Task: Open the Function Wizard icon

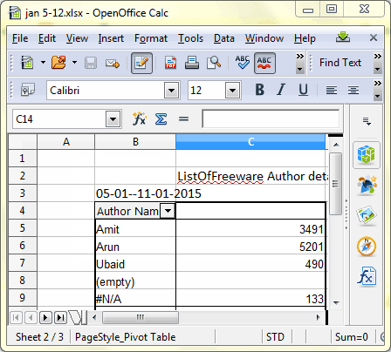Action: coord(139,118)
